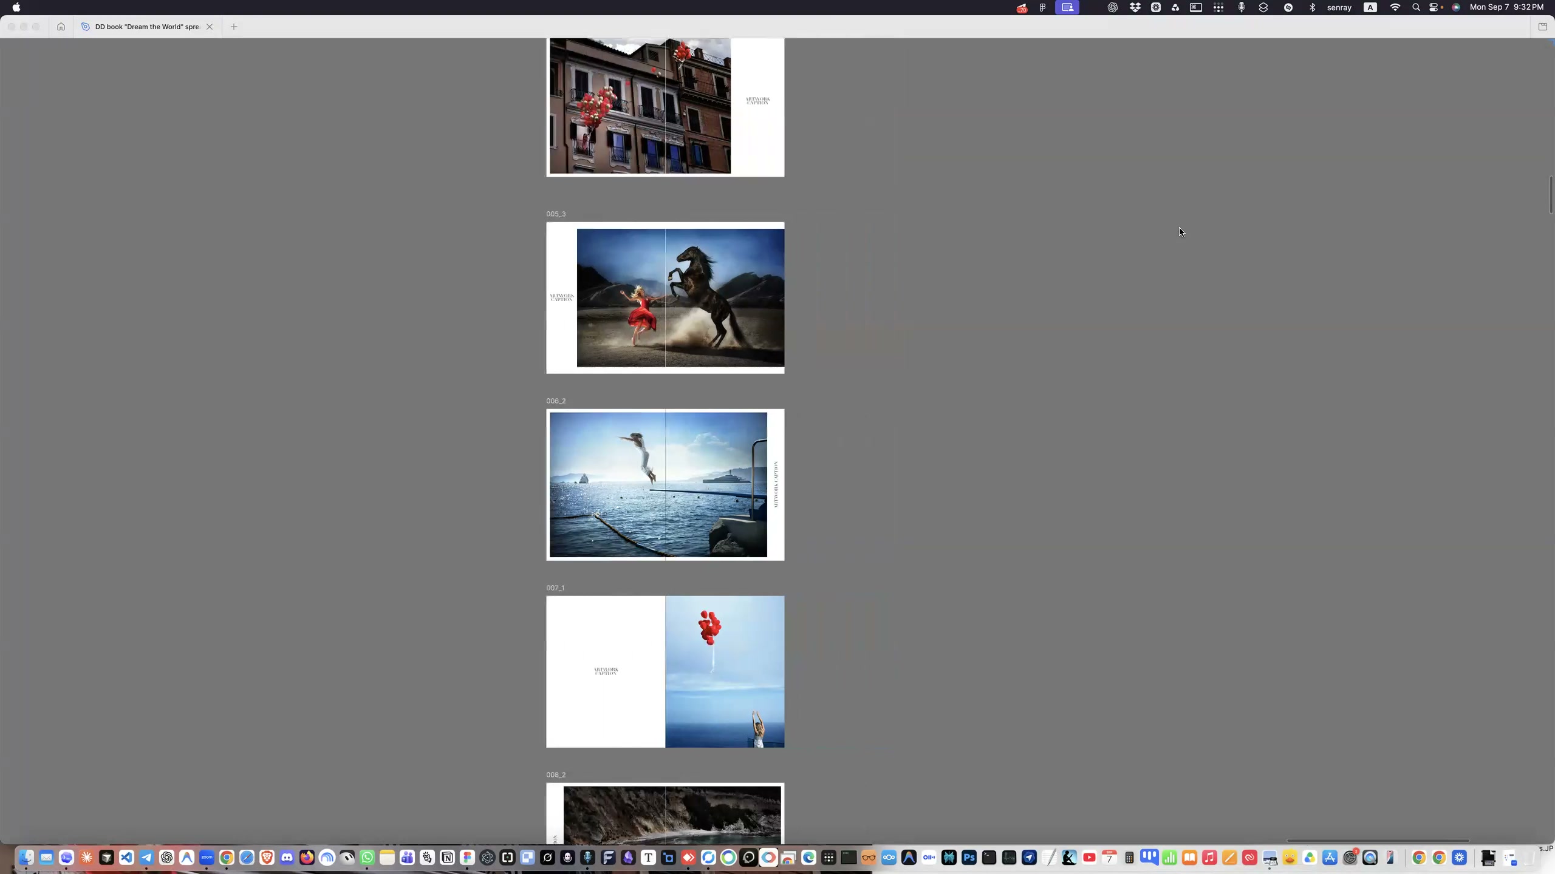The height and width of the screenshot is (874, 1555).
Task: Open Spotlight search in the menu bar
Action: [x=1416, y=7]
